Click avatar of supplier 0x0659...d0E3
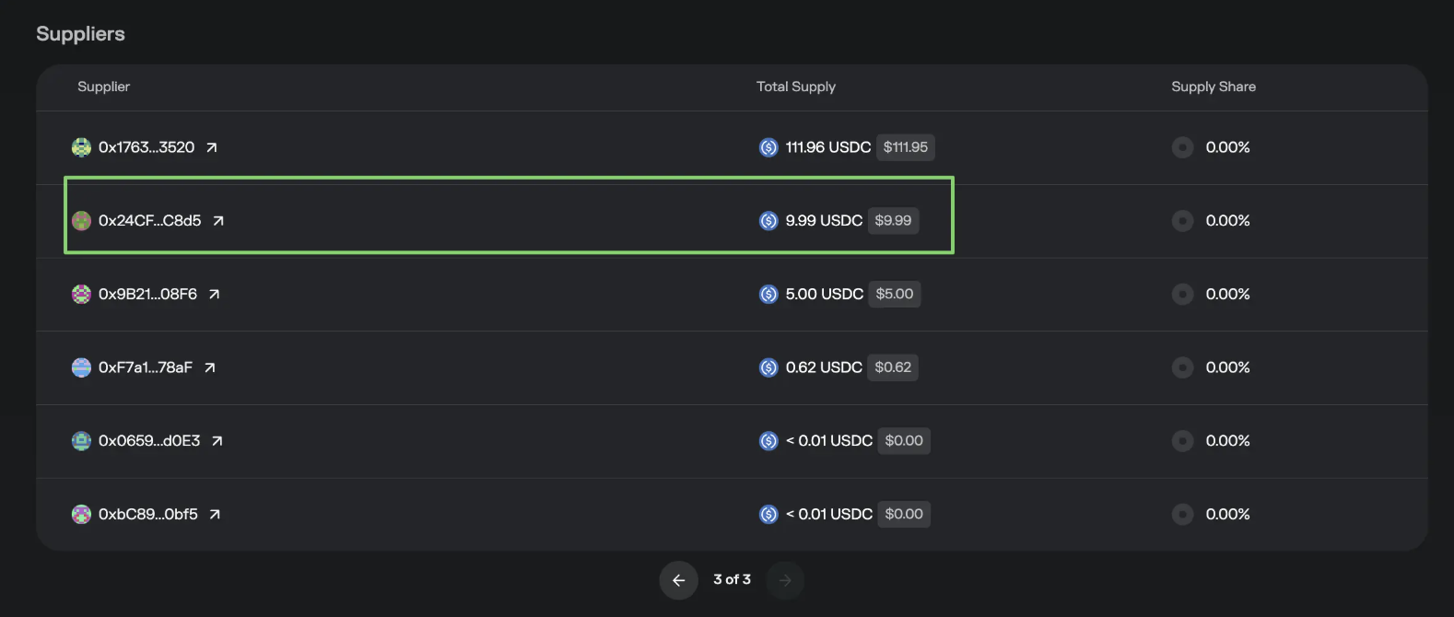The width and height of the screenshot is (1454, 617). [81, 441]
